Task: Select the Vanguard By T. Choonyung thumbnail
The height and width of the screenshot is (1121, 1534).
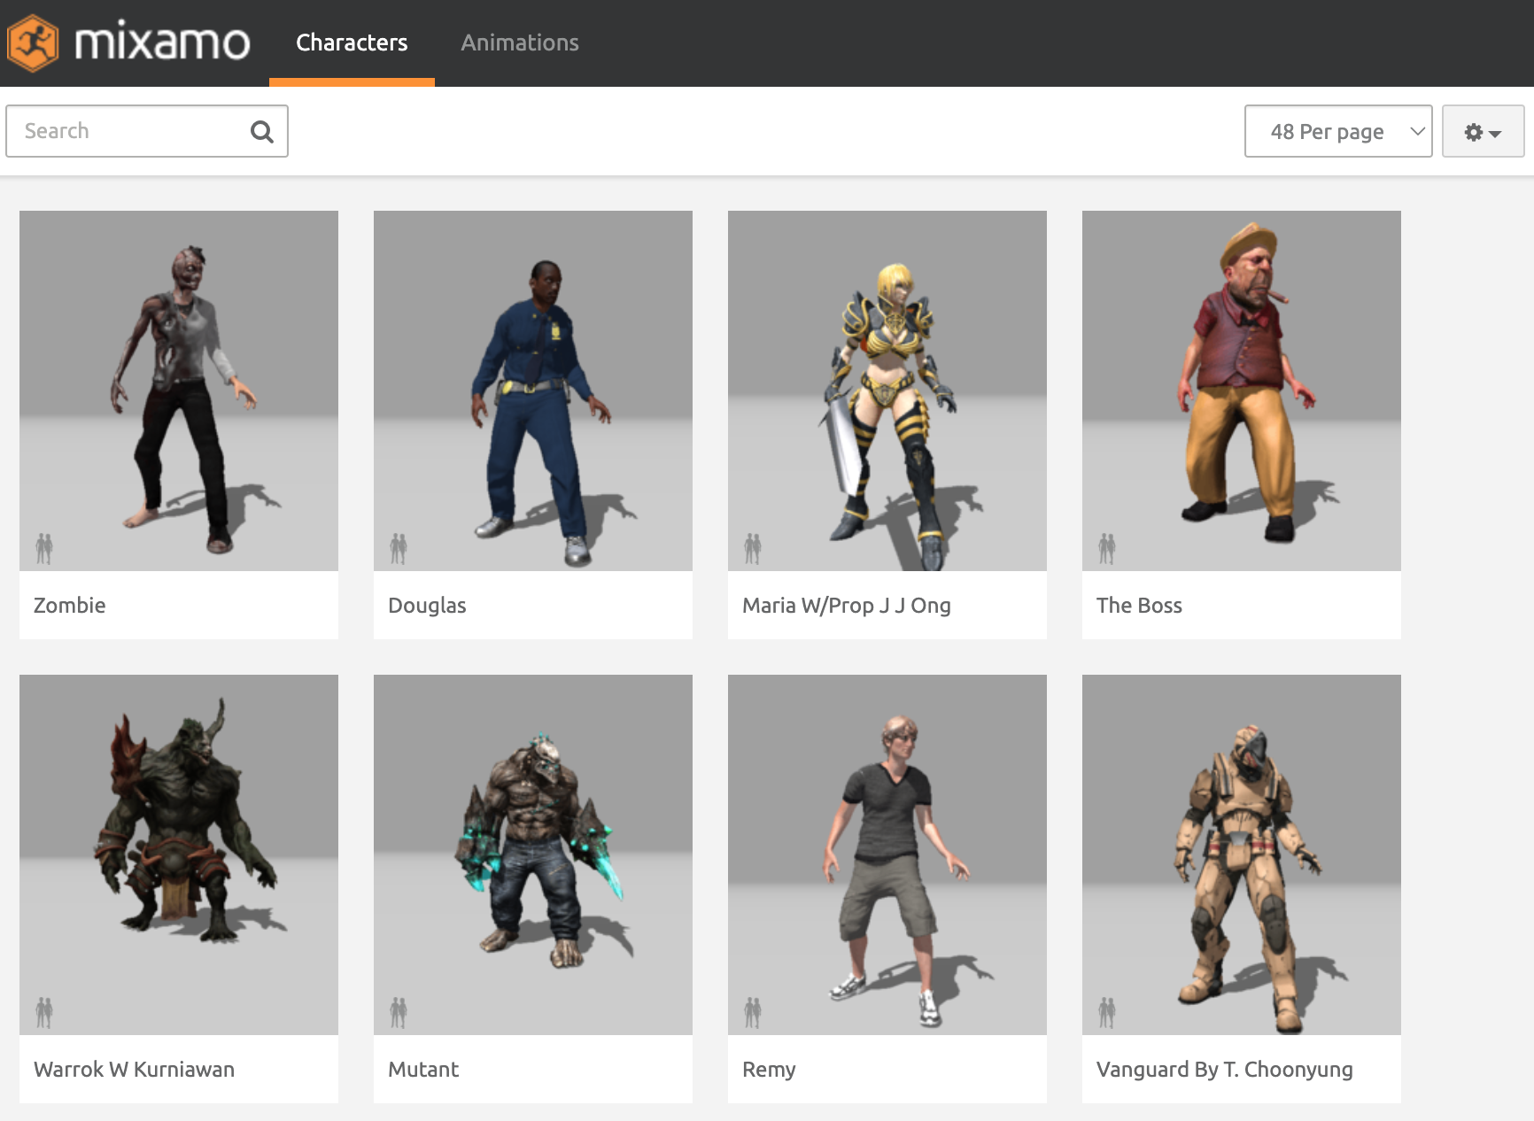Action: [x=1242, y=854]
